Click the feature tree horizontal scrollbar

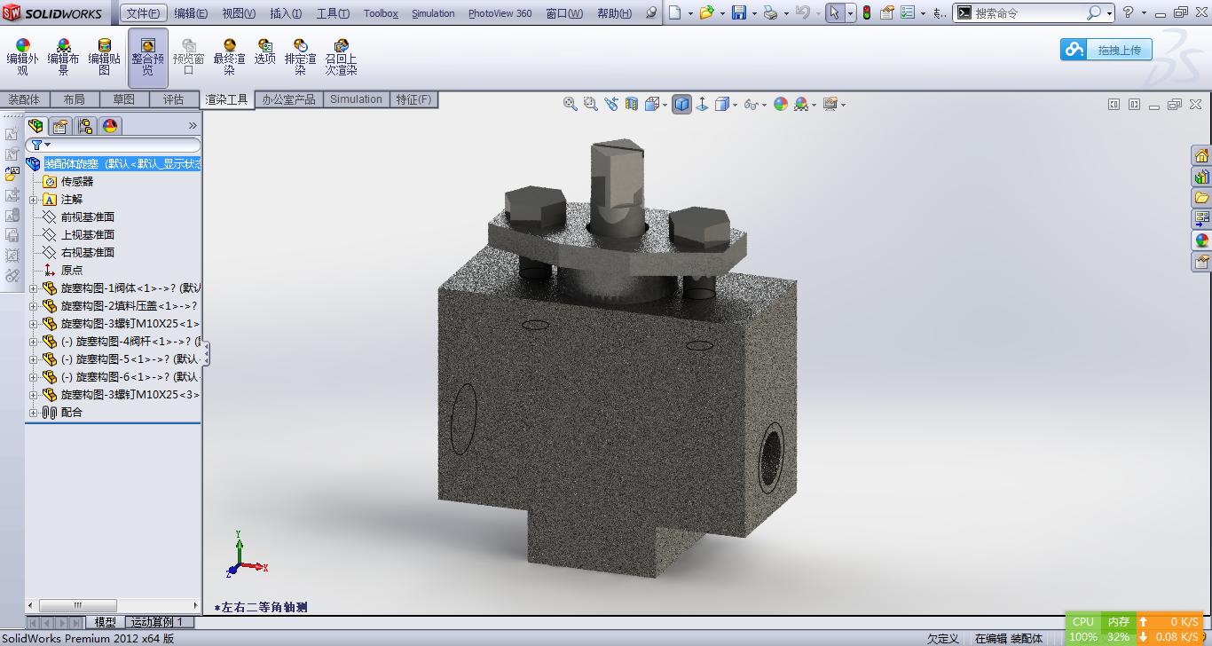77,605
